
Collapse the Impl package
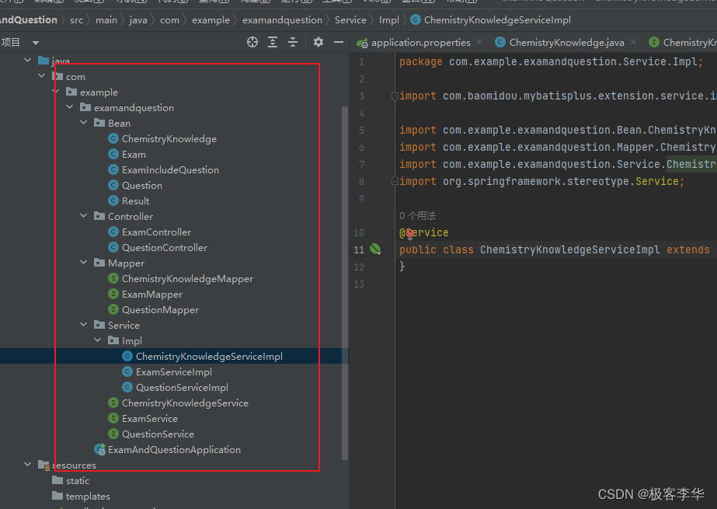click(98, 340)
